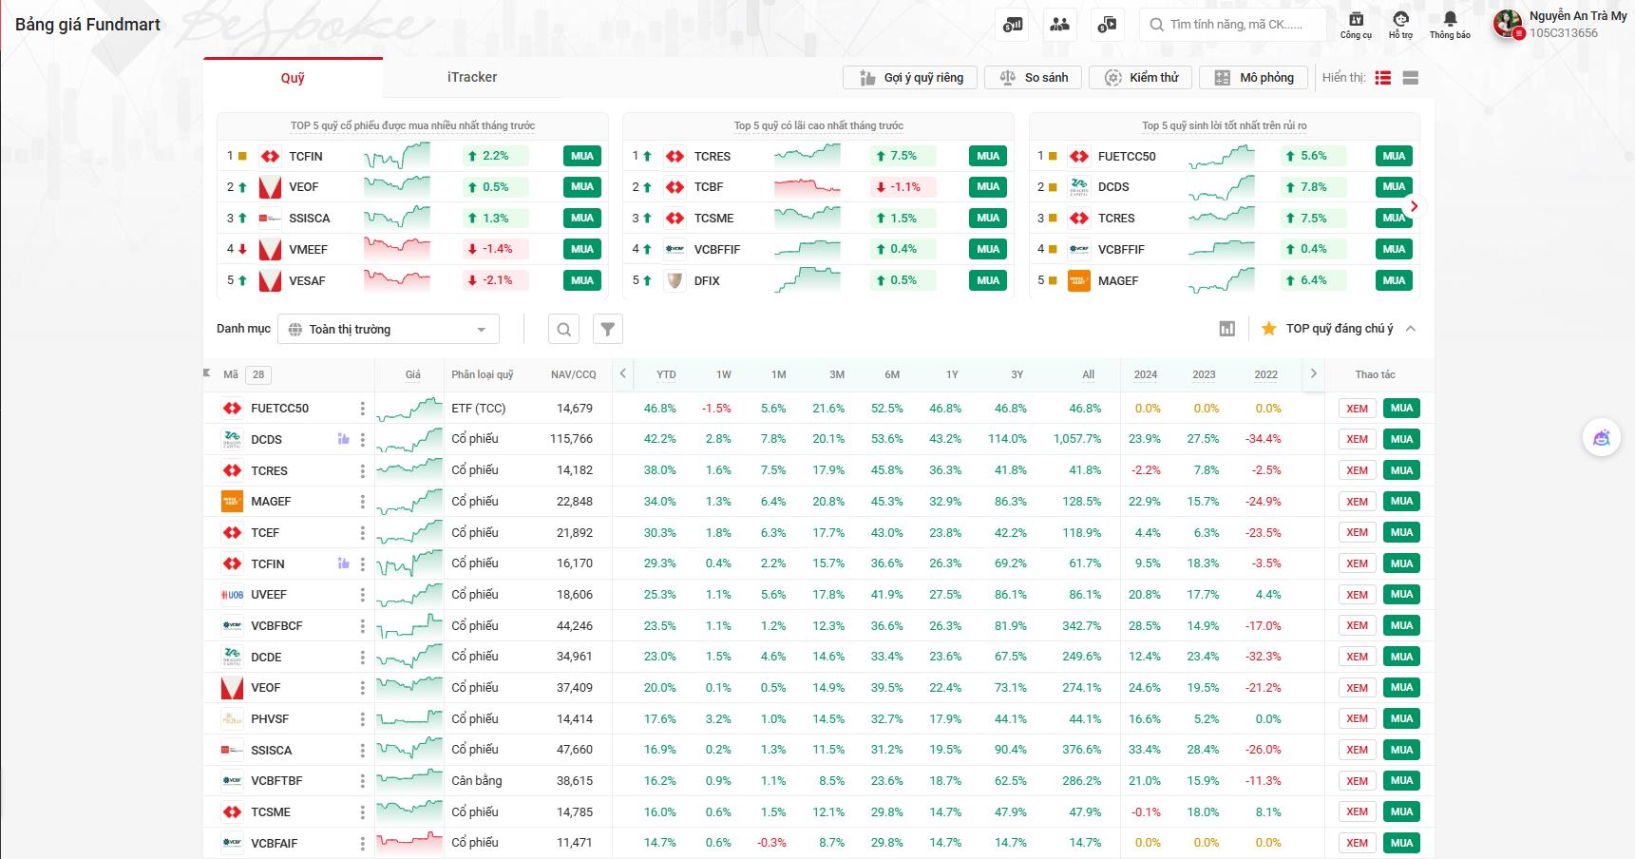1635x859 pixels.
Task: Click the Tìm tính năng search field
Action: click(x=1235, y=25)
